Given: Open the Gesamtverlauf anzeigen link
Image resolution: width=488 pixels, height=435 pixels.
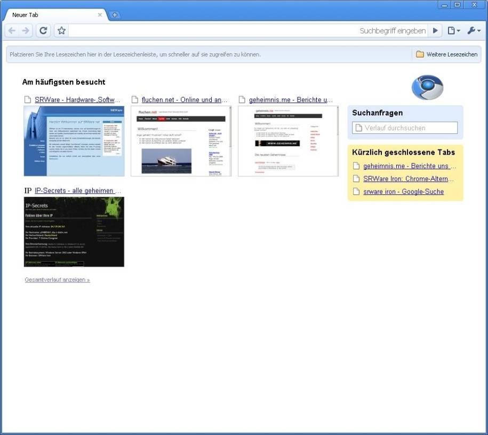Looking at the screenshot, I should coord(56,279).
